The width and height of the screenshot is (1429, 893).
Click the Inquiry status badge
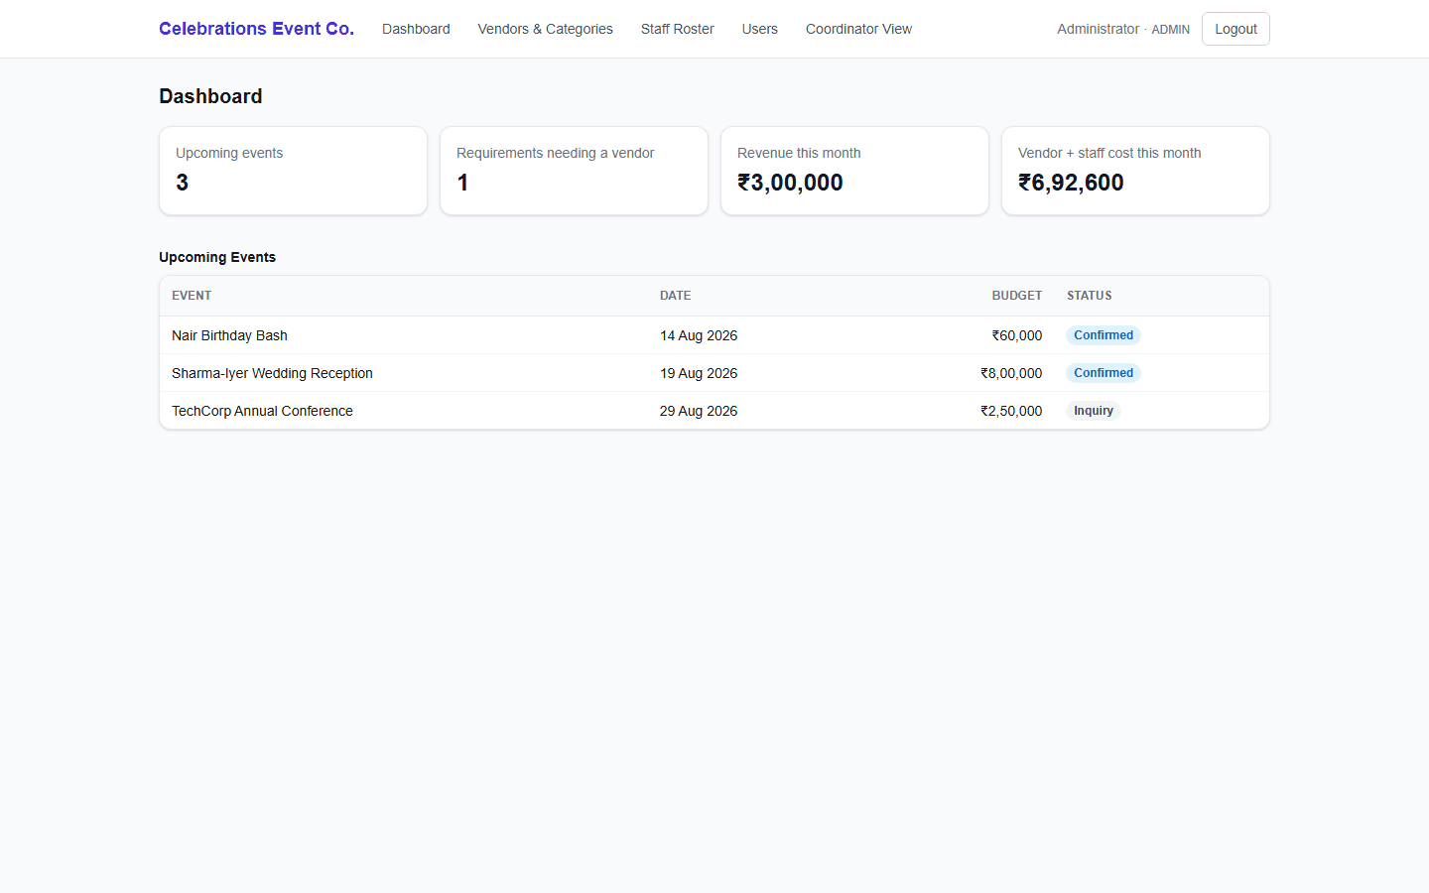tap(1094, 411)
